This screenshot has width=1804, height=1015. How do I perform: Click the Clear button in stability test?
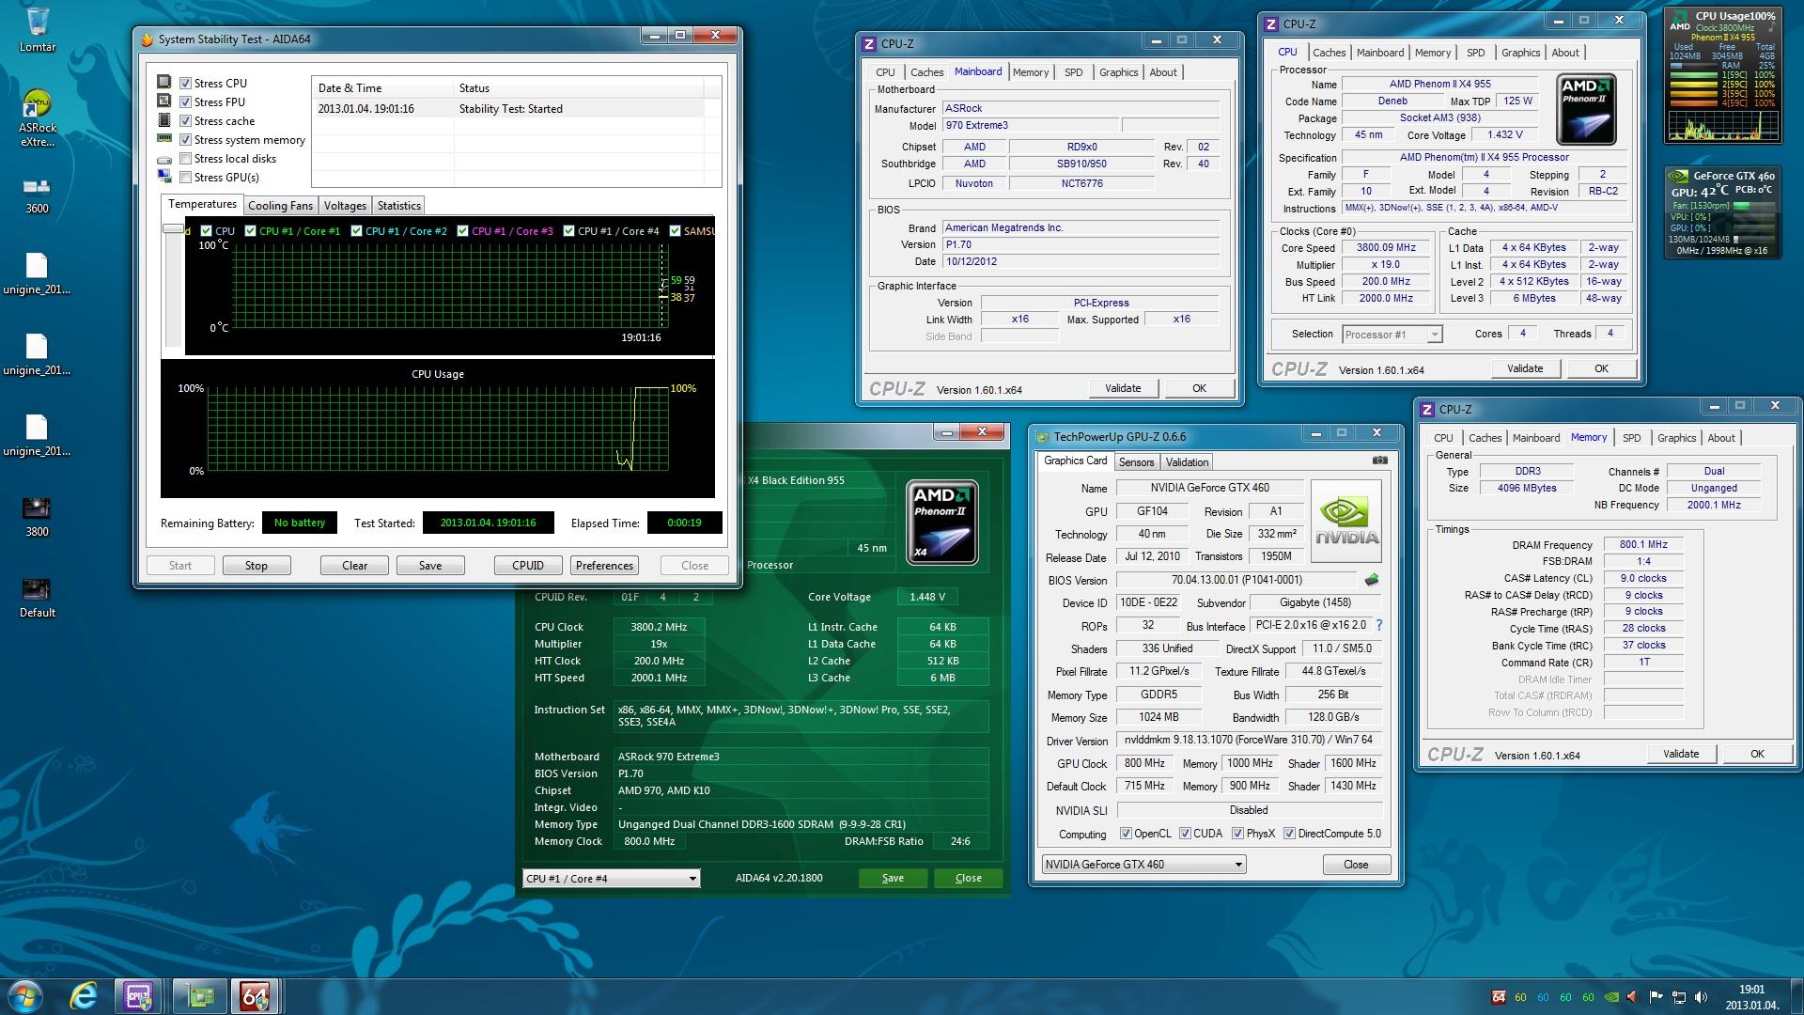click(x=354, y=566)
